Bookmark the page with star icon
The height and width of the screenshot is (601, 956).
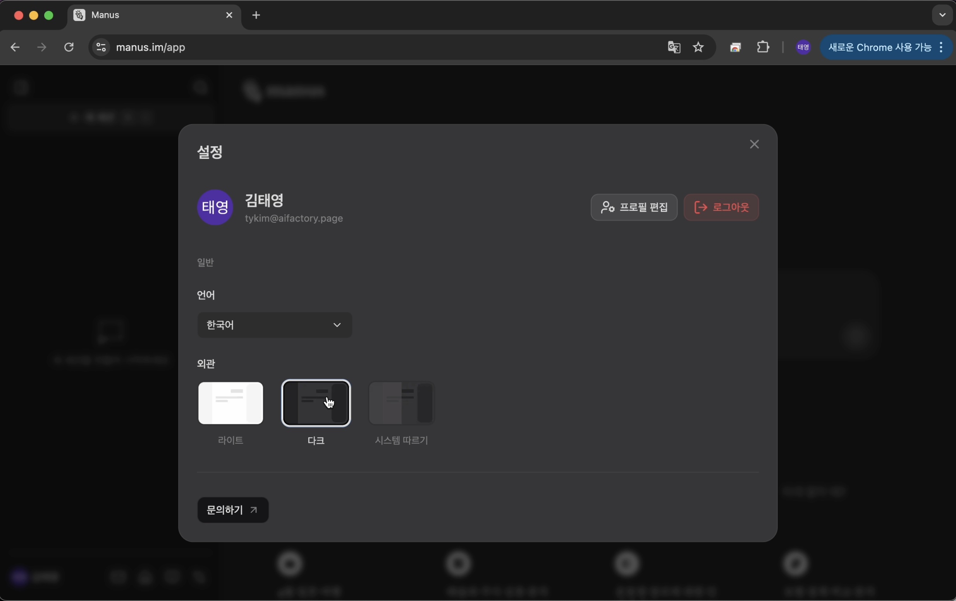[x=698, y=48]
